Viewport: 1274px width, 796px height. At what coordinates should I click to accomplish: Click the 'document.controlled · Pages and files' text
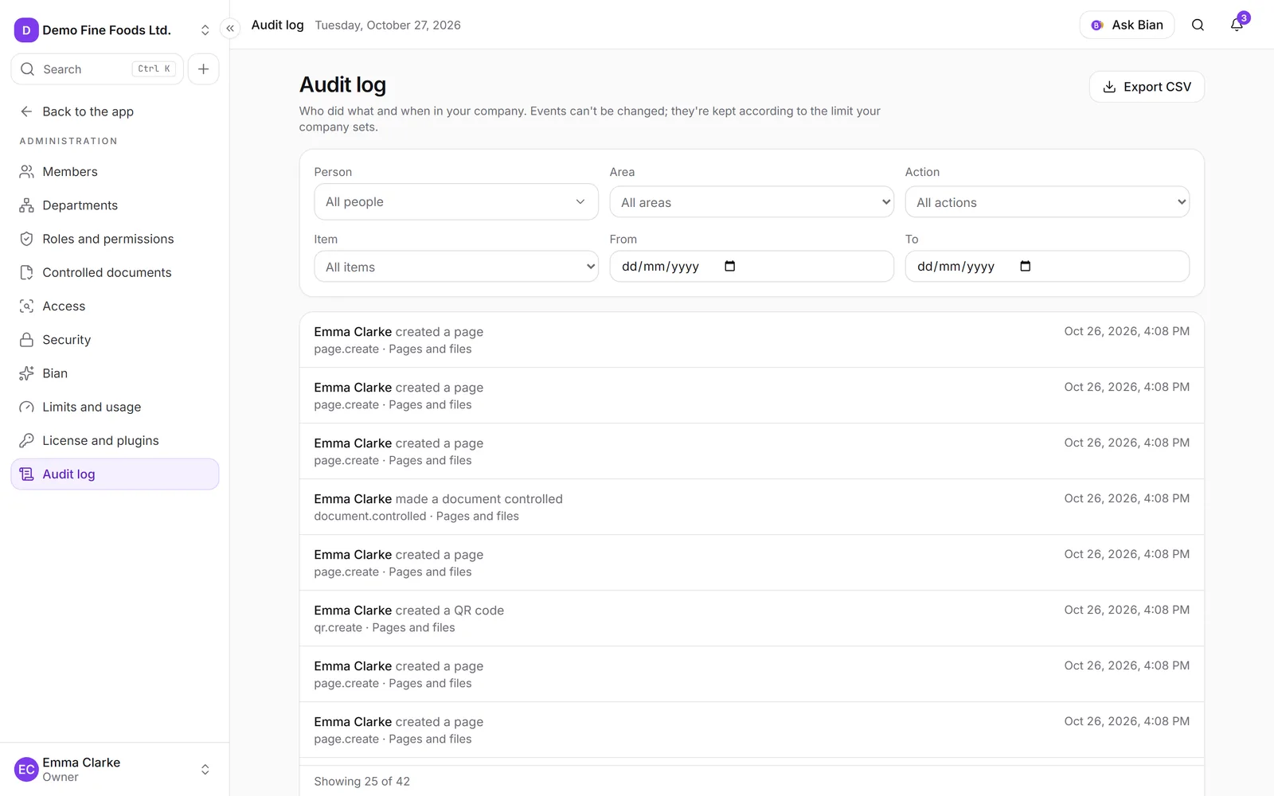coord(416,517)
